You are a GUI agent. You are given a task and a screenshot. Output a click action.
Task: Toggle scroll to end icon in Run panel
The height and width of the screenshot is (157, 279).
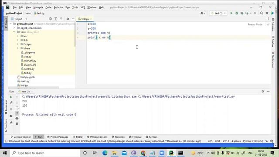17,113
